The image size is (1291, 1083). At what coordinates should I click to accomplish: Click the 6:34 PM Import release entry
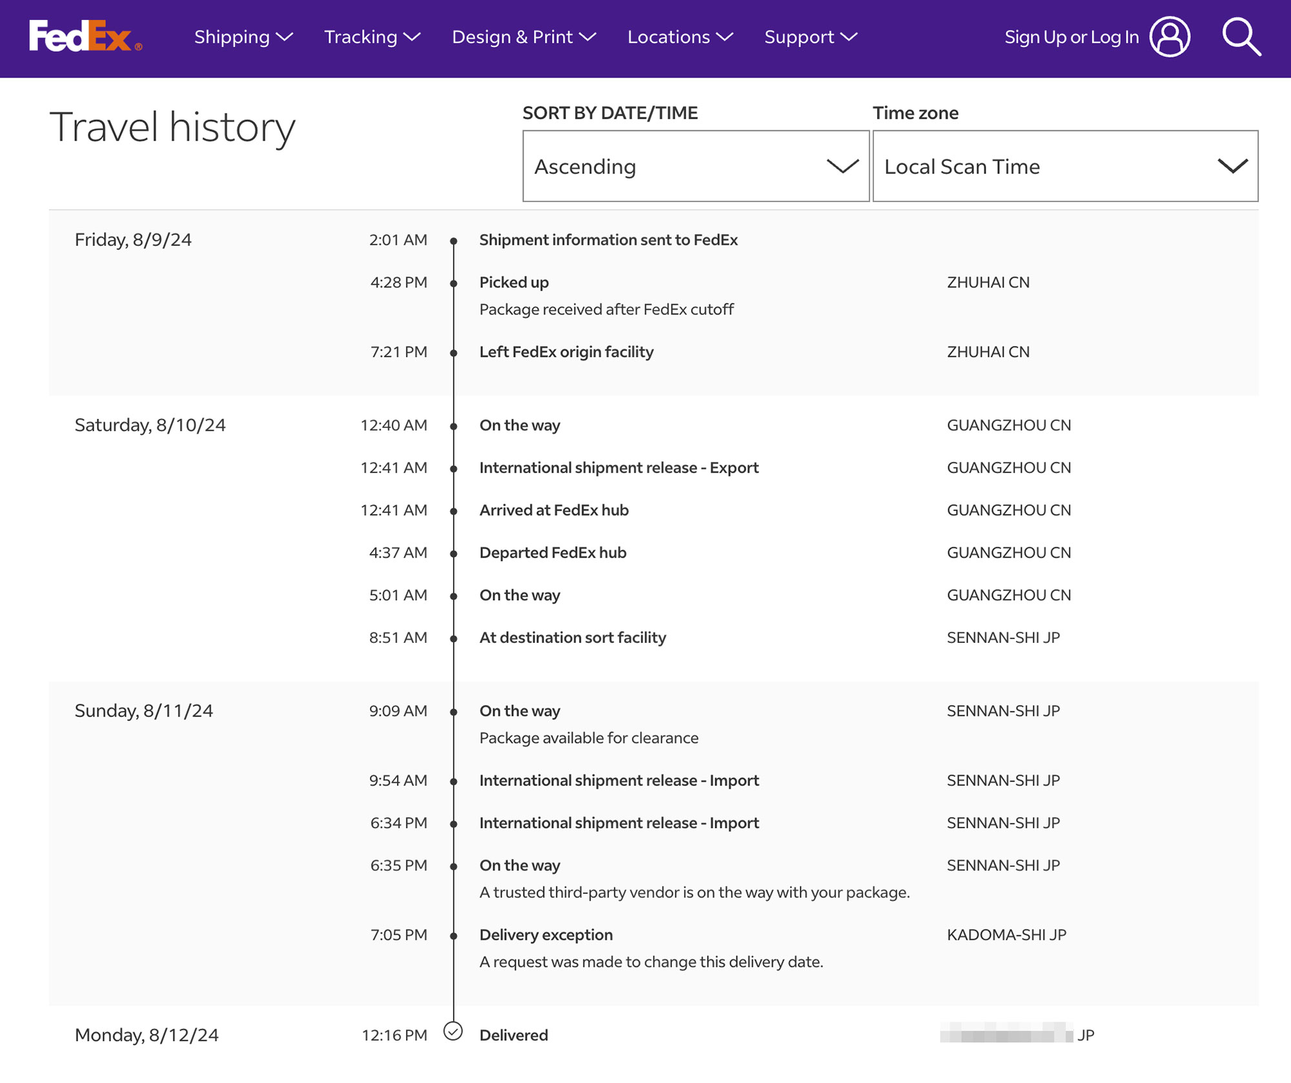pos(619,823)
